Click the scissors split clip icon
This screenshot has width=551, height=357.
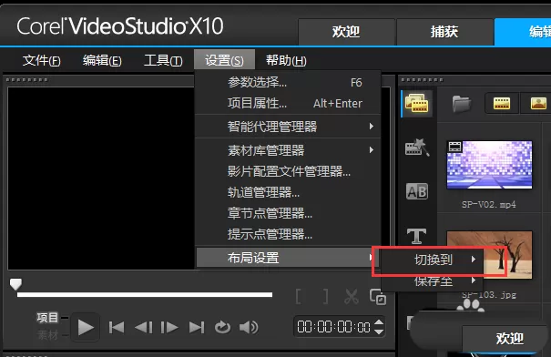[352, 297]
